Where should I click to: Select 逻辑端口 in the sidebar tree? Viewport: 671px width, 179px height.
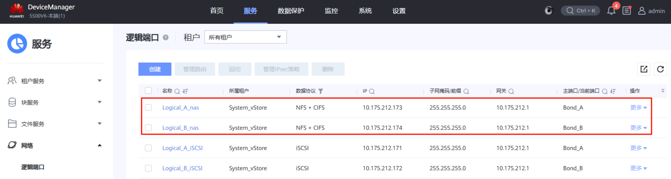33,167
